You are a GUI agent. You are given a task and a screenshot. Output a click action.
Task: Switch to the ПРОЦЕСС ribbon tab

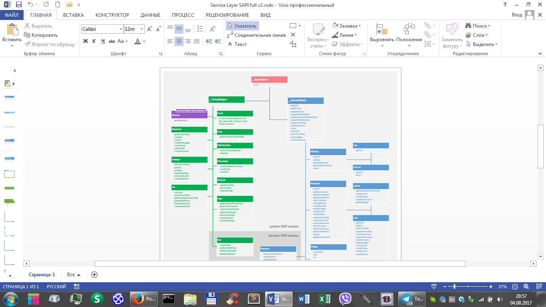point(183,15)
